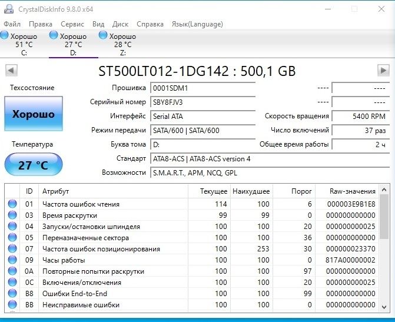
Task: Click the firmware field 0001SDM1
Action: click(x=203, y=88)
